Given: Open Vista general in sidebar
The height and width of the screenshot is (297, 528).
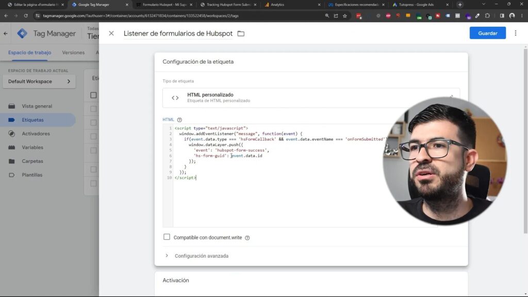Looking at the screenshot, I should pos(37,106).
